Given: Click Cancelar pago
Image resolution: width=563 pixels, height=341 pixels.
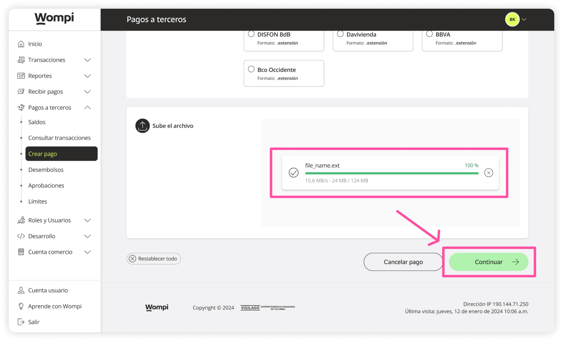Looking at the screenshot, I should point(403,262).
